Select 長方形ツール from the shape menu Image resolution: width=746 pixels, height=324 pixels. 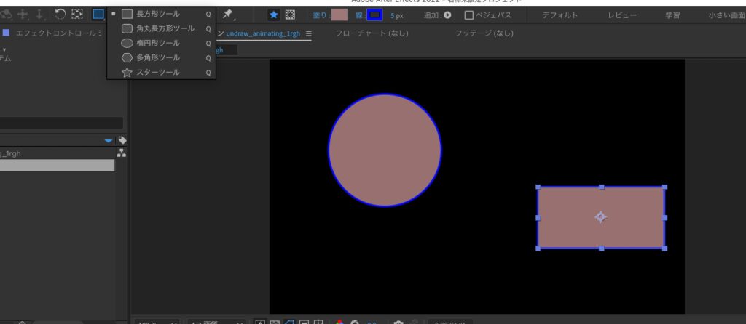(157, 14)
